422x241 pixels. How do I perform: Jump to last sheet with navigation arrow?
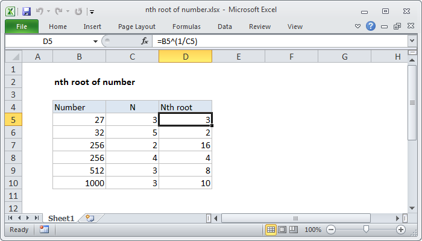37,218
